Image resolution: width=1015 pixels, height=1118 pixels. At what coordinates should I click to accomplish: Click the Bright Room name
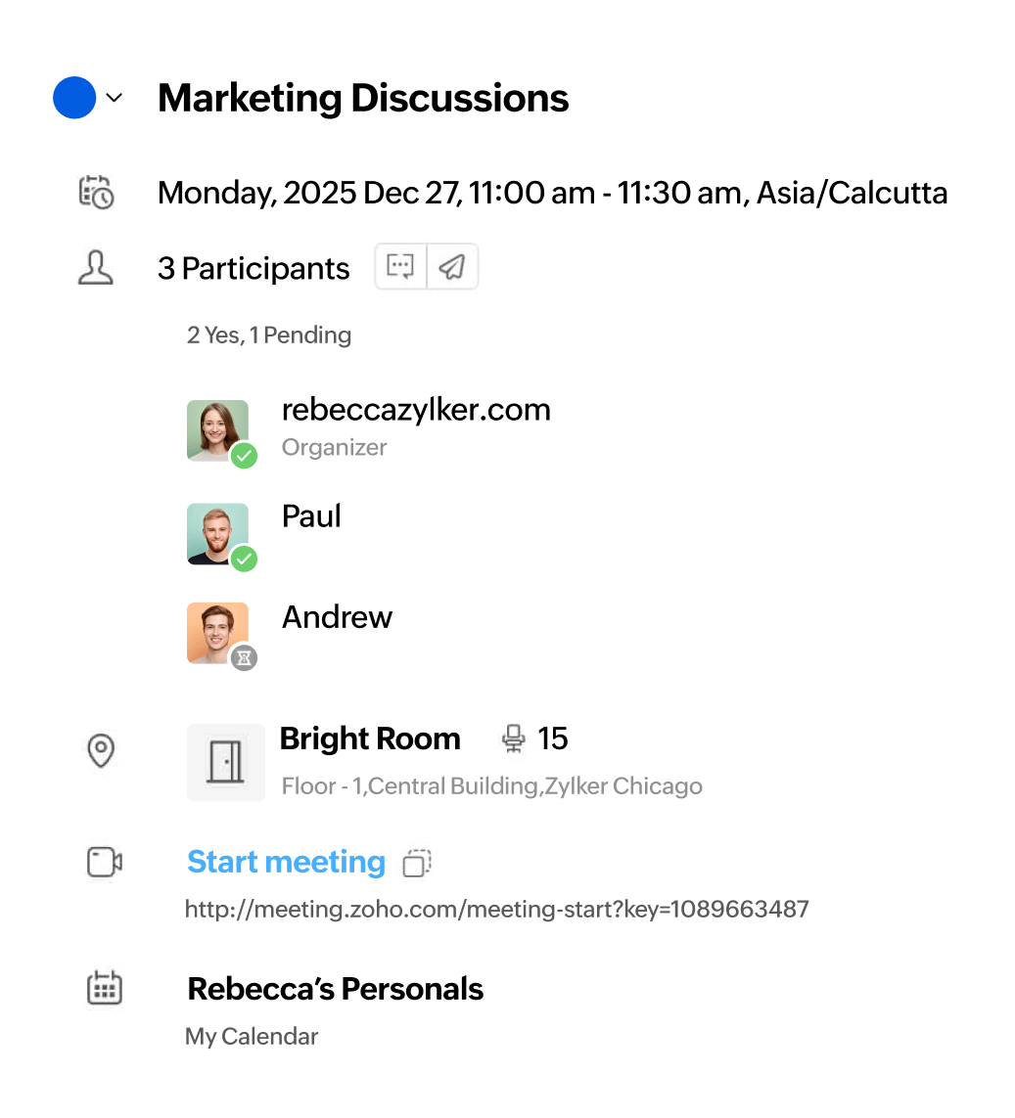click(x=370, y=738)
